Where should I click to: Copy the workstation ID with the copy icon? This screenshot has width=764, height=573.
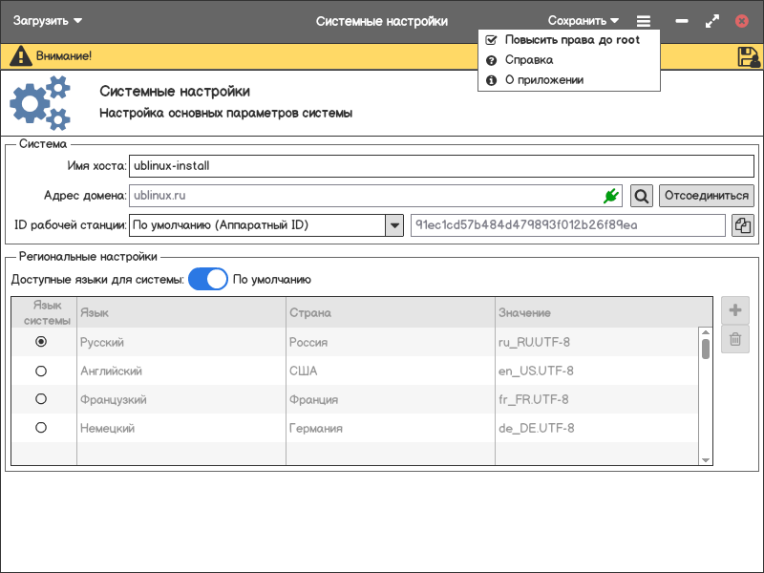pos(742,225)
